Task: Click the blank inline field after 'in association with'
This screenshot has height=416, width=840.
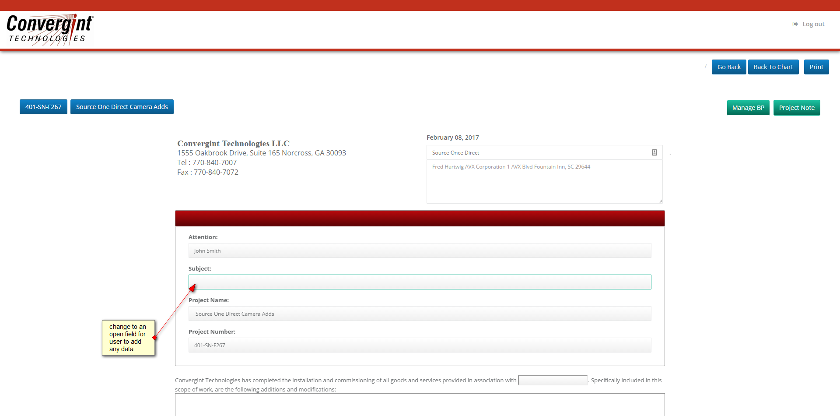Action: [x=553, y=380]
